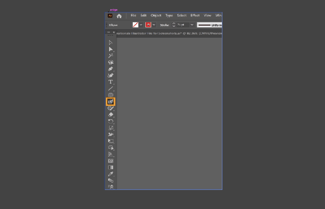Viewport: 325px width, 209px height.
Task: Click the Ai application logo
Action: [110, 16]
